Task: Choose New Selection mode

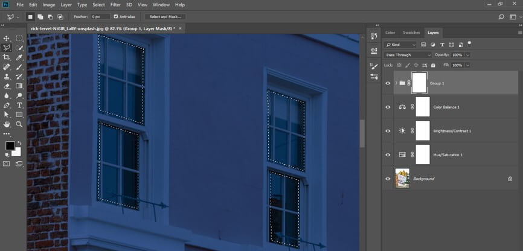Action: 30,17
